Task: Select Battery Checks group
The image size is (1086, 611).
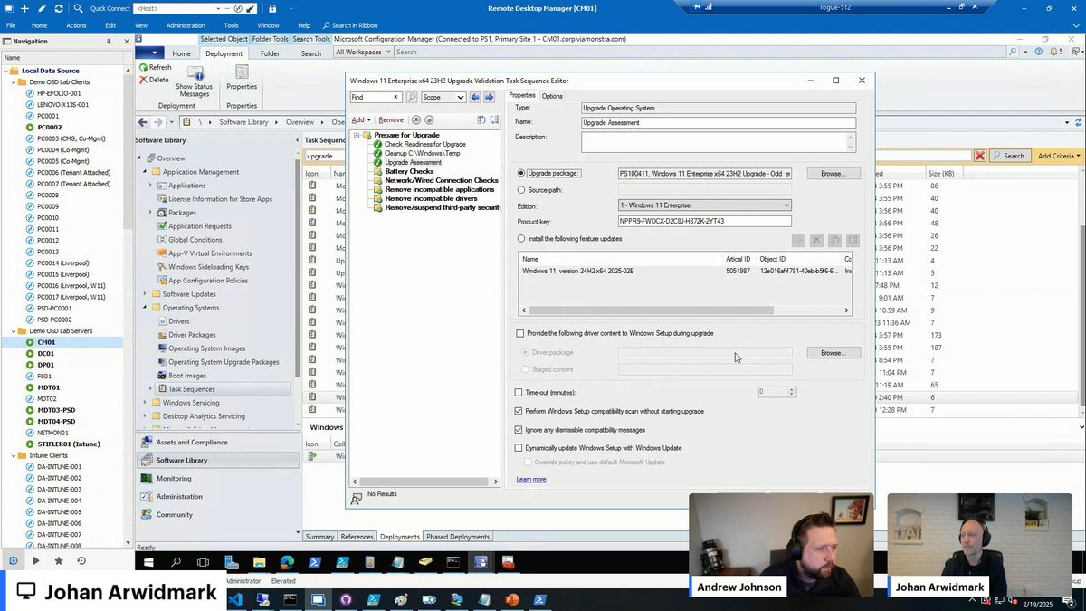Action: (x=409, y=171)
